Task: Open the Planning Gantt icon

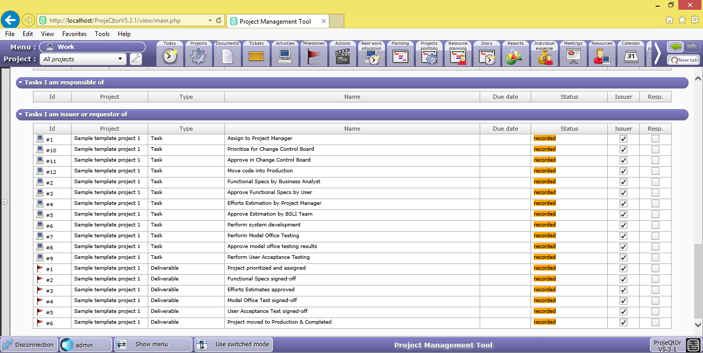Action: pyautogui.click(x=400, y=56)
